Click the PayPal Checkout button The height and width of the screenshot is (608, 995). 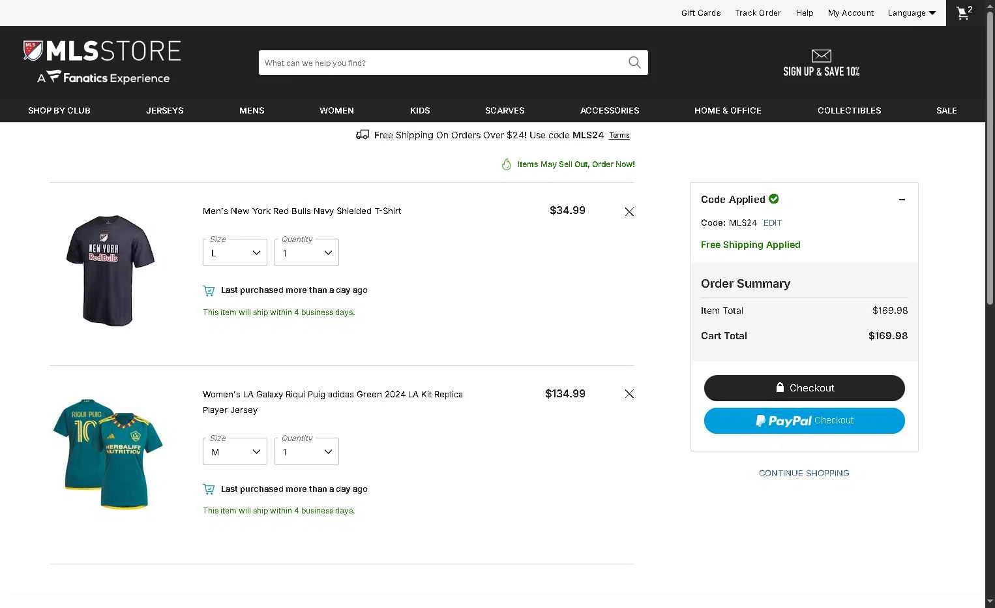pyautogui.click(x=805, y=421)
